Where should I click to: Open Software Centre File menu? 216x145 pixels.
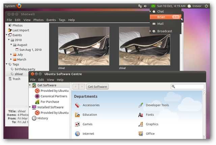(33, 80)
